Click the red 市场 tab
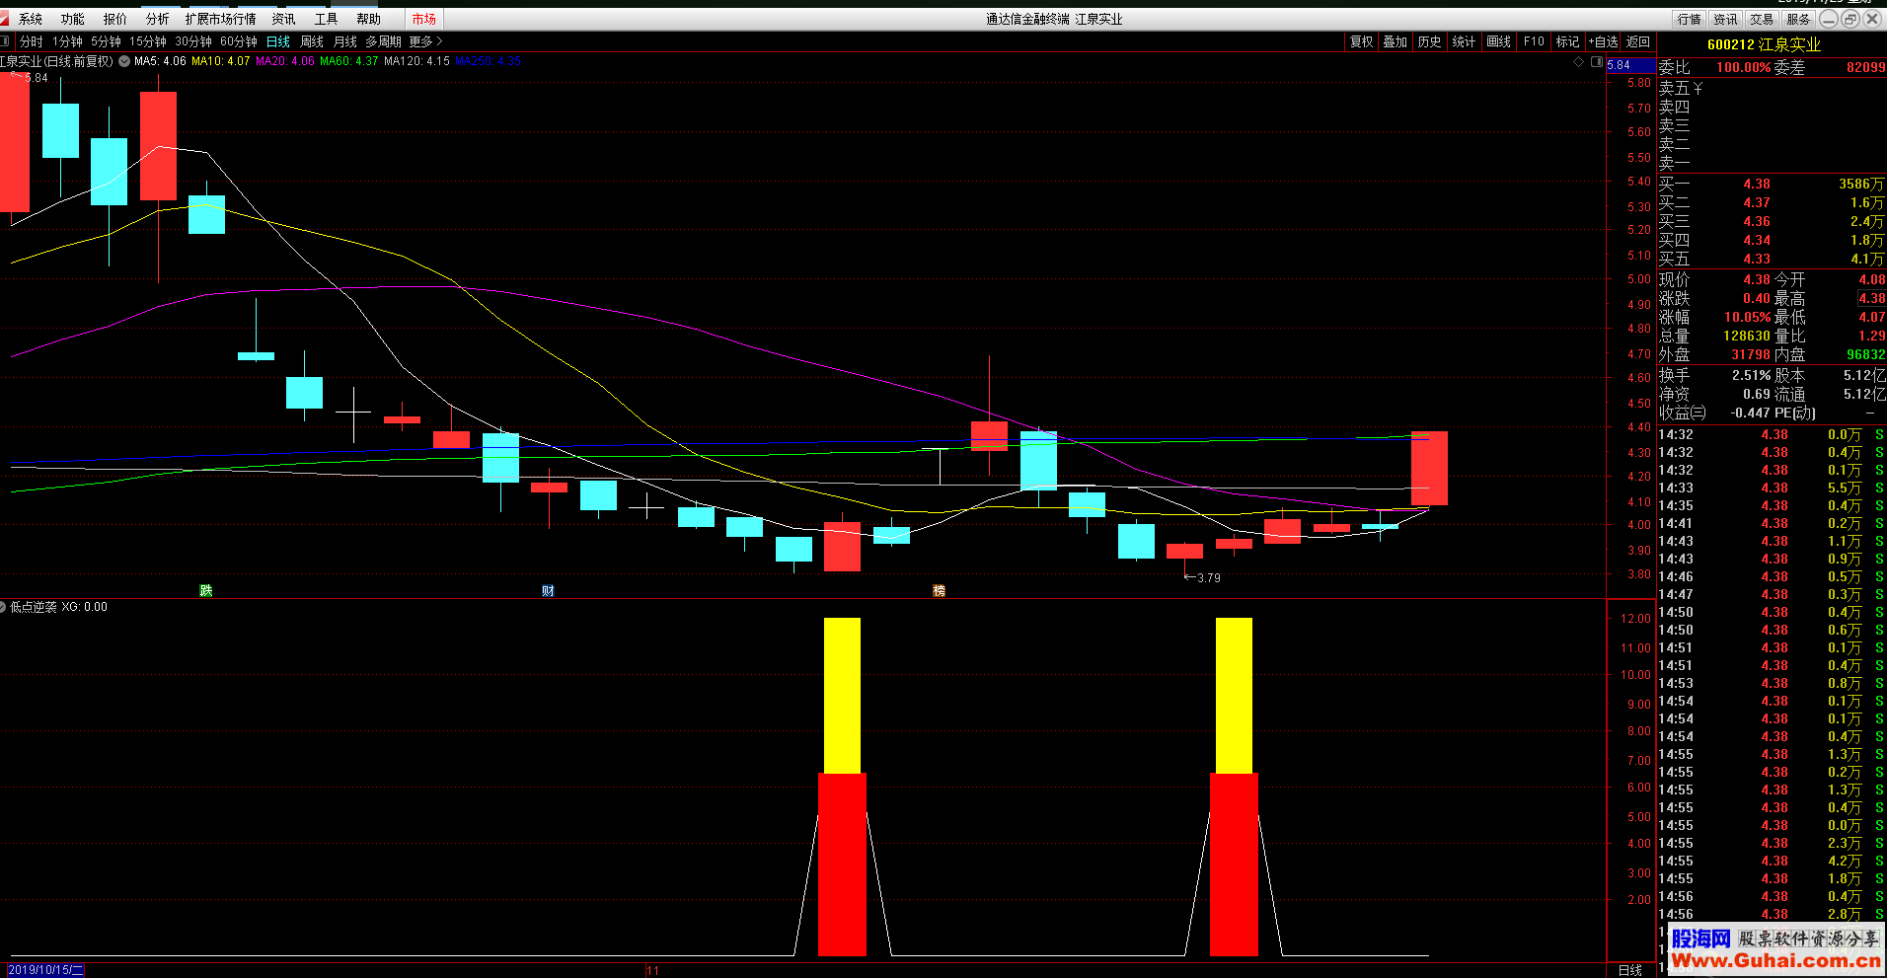Screen dimensions: 1887x978 click(424, 19)
